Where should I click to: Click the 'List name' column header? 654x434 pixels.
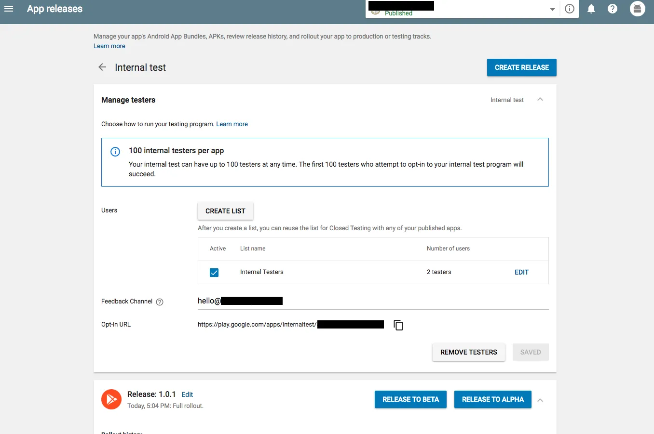253,249
